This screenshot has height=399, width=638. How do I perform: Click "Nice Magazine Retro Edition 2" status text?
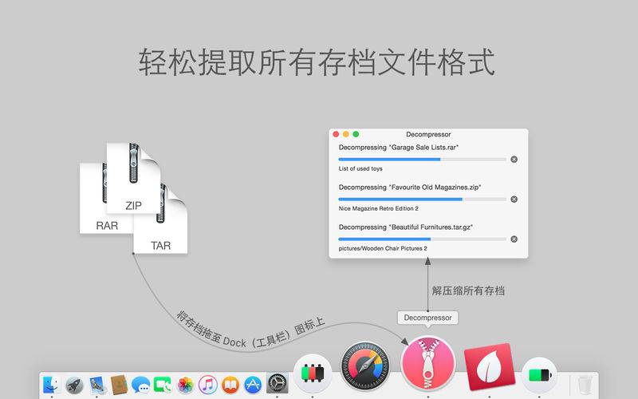pos(378,208)
